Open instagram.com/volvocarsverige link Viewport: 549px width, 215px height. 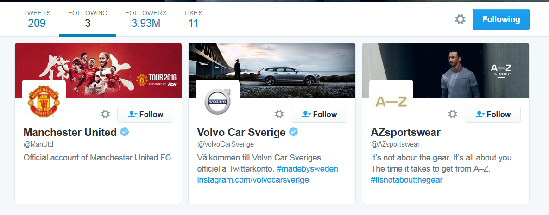[253, 180]
